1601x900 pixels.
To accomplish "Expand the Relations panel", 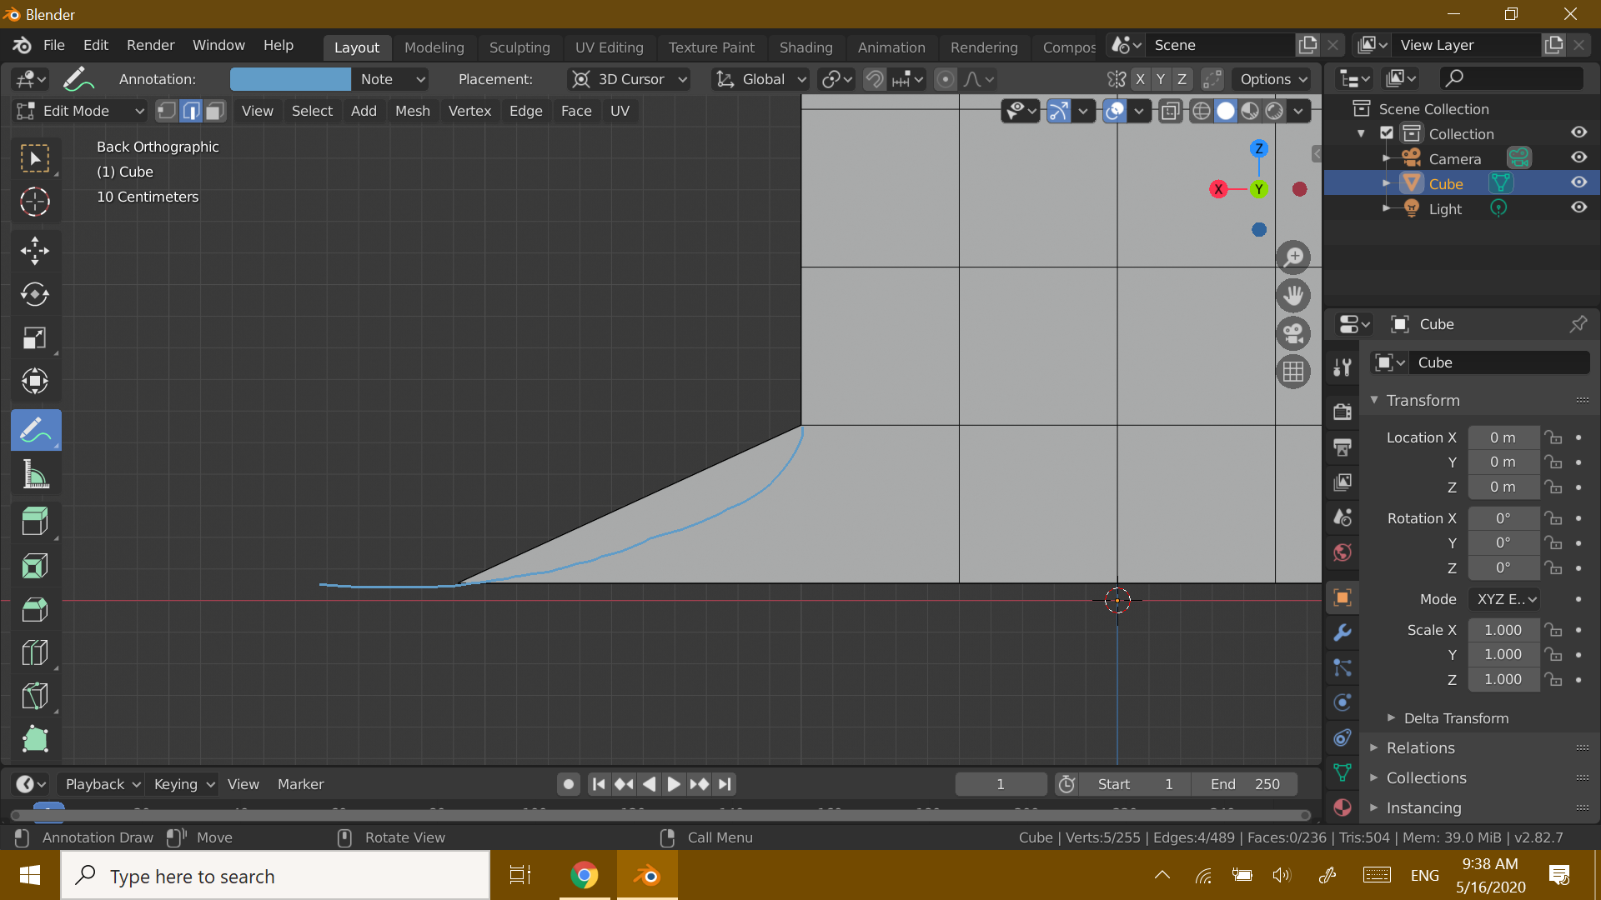I will point(1420,747).
